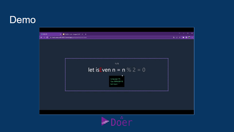This screenshot has width=234, height=132.
Task: Click the browser back arrow
Action: click(41, 37)
